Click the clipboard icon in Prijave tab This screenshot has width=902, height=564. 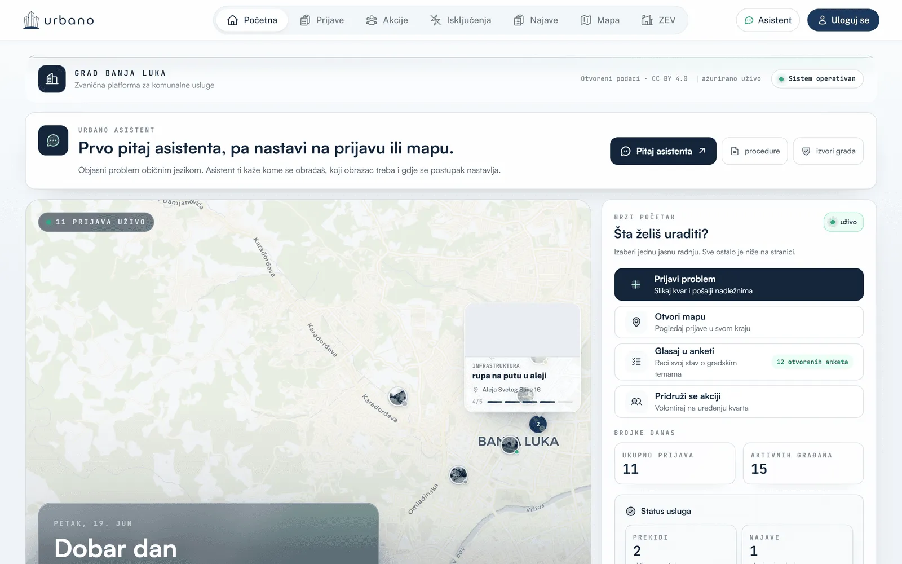tap(305, 20)
